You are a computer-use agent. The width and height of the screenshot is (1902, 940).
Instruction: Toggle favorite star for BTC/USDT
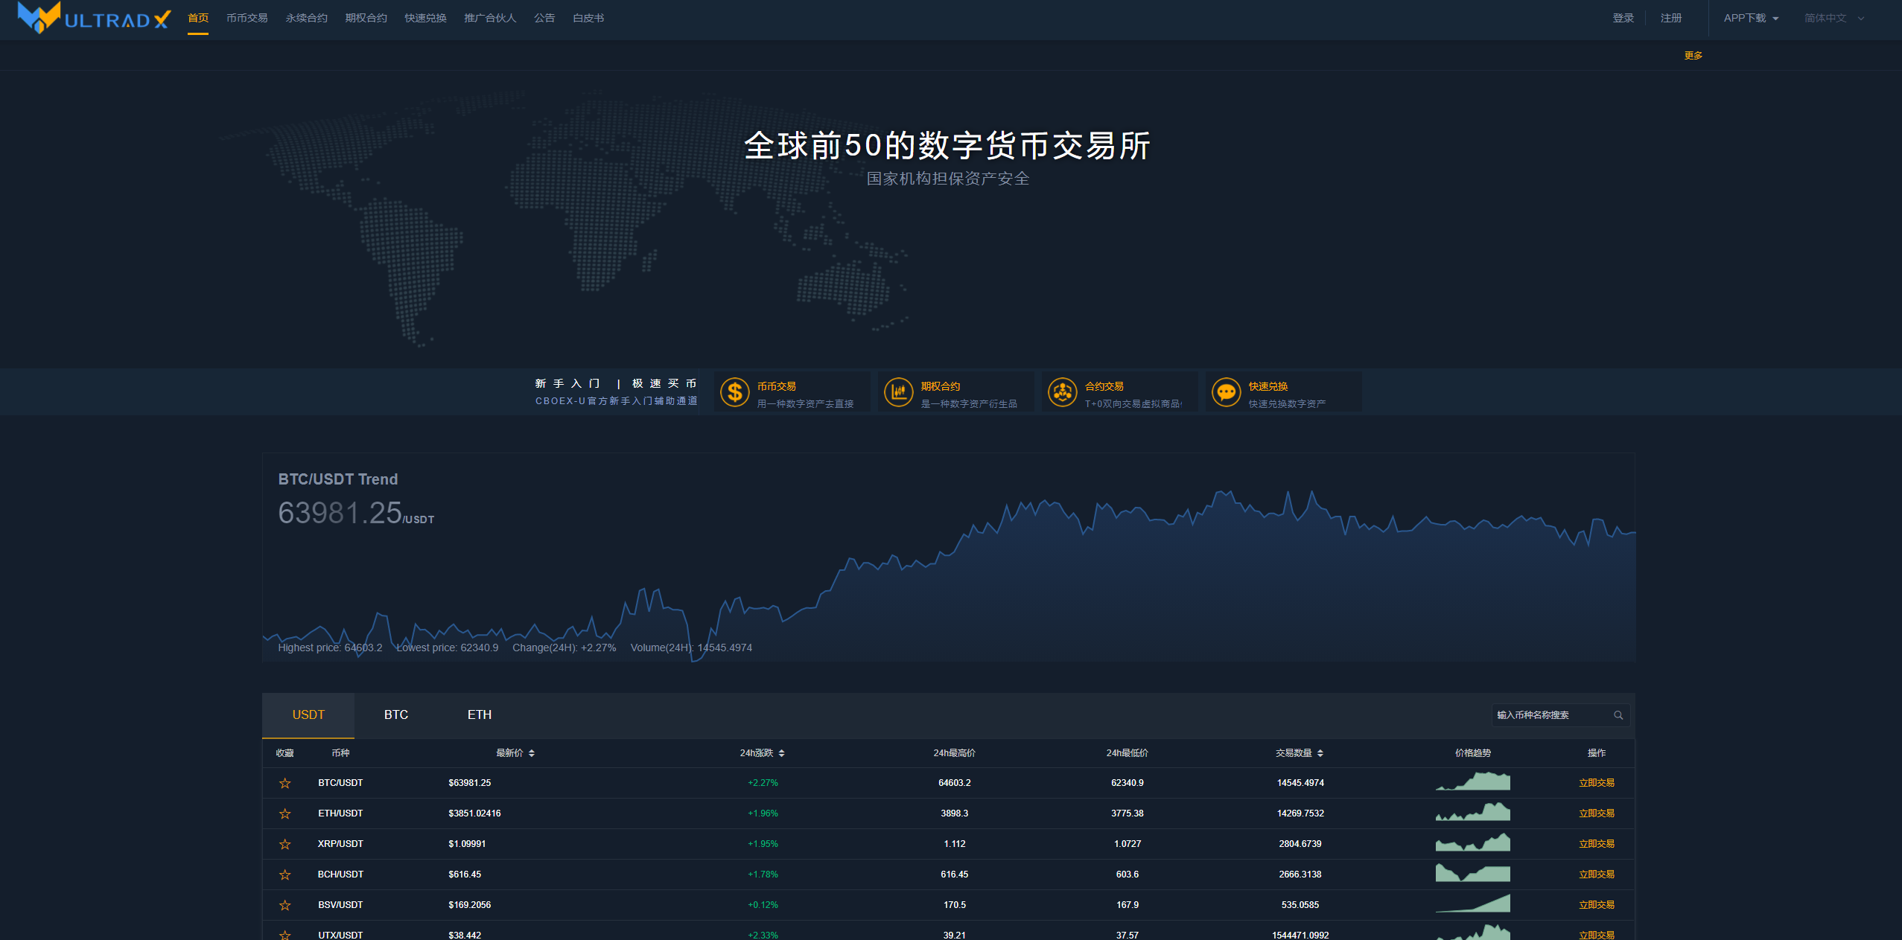(284, 783)
